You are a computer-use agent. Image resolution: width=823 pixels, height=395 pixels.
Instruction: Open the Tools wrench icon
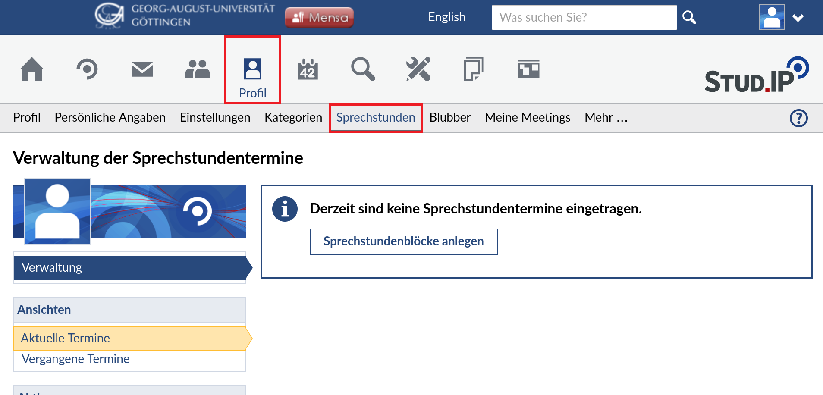pos(418,69)
